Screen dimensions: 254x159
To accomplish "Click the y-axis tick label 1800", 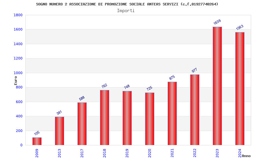I will [x=18, y=15].
